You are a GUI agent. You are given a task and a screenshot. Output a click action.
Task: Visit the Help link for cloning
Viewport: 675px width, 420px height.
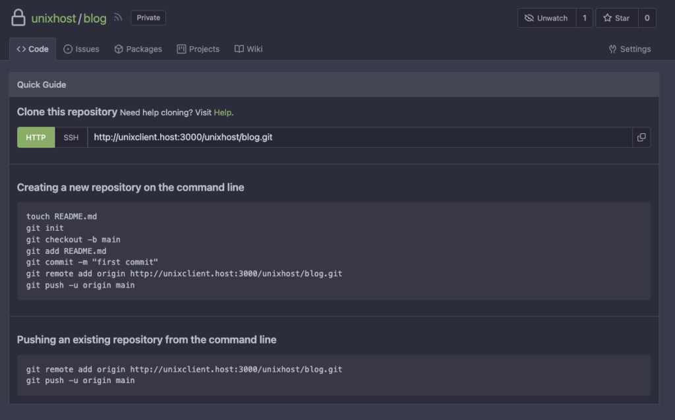point(222,112)
